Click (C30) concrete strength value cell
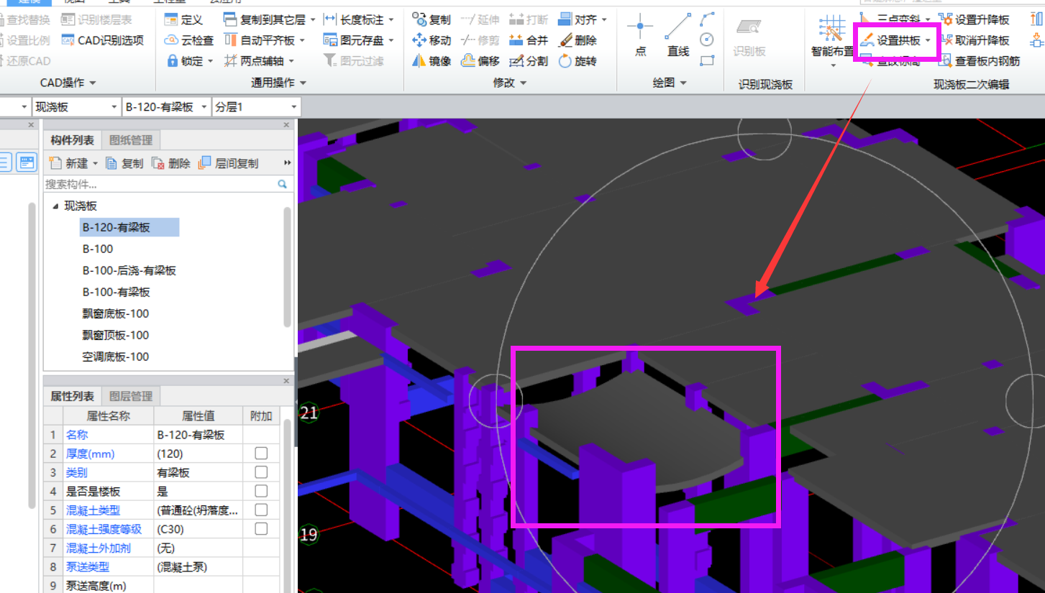This screenshot has width=1045, height=593. [x=198, y=529]
